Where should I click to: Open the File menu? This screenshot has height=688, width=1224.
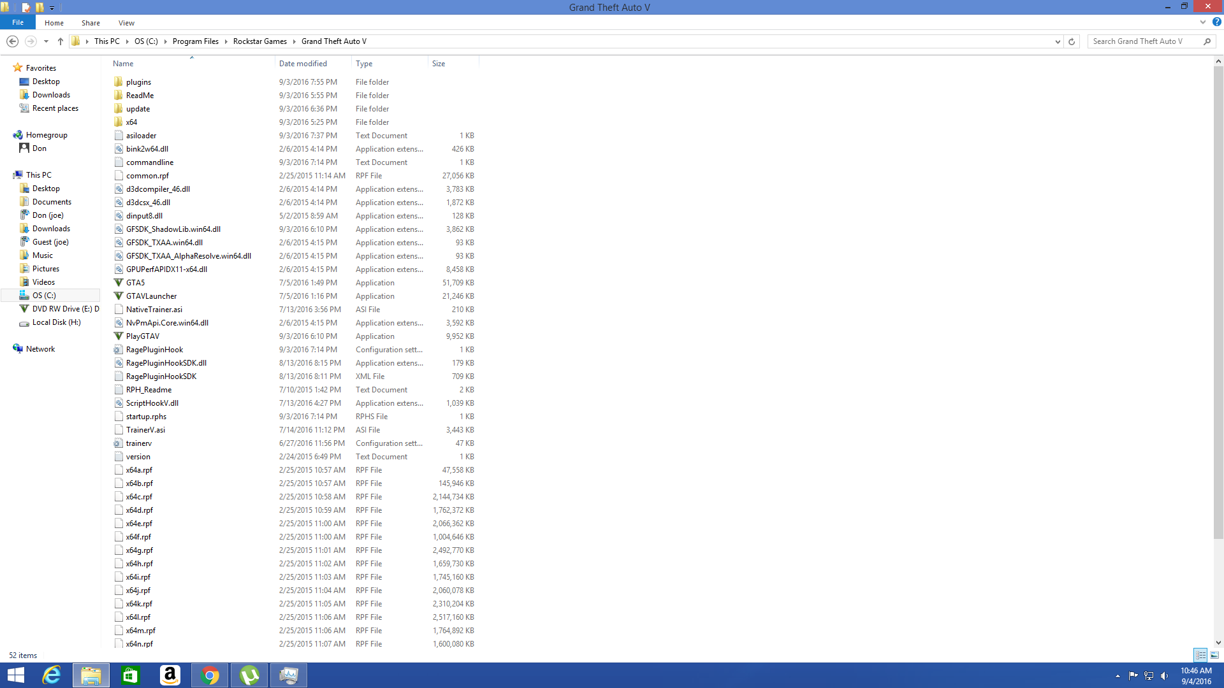click(18, 22)
